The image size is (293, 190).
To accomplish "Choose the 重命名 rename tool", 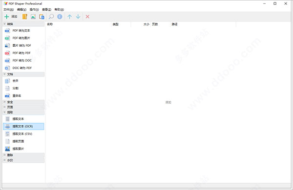I will coord(23,95).
